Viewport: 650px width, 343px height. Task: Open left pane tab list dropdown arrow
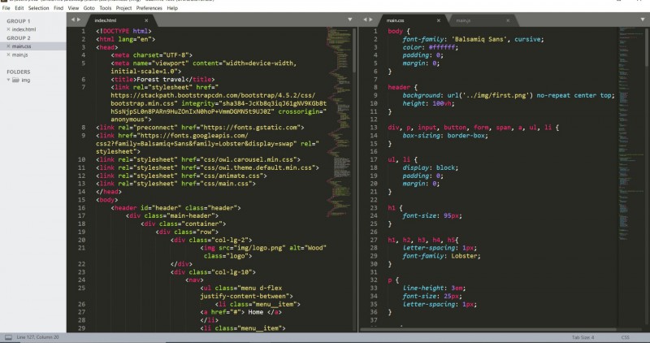click(350, 20)
